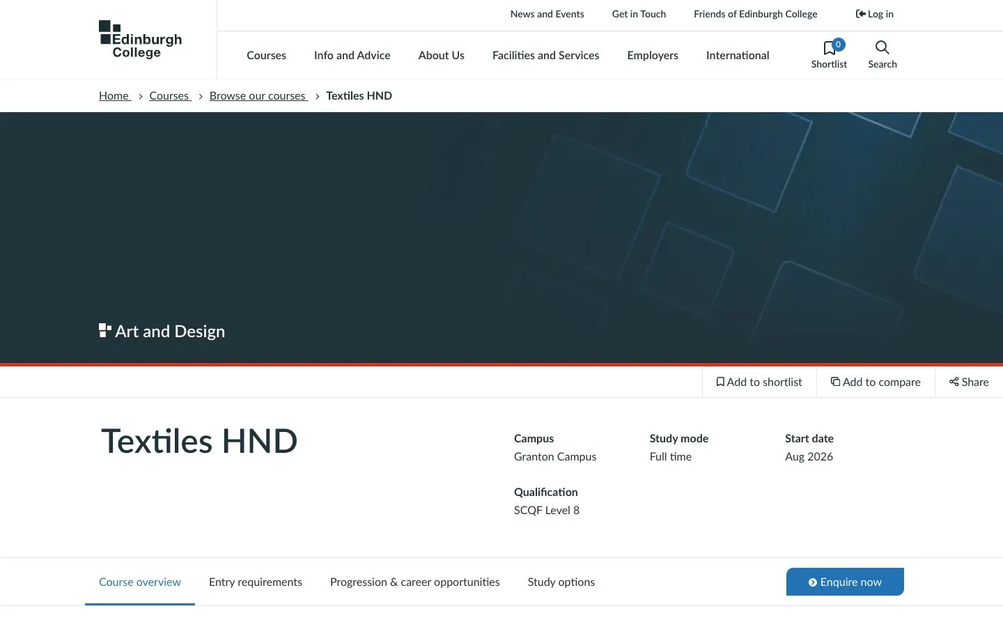Go to Get in Touch page

pos(639,14)
